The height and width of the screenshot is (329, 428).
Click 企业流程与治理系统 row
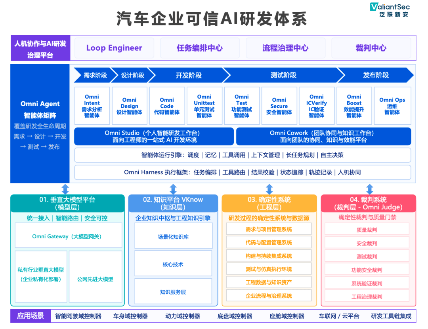[269, 295]
